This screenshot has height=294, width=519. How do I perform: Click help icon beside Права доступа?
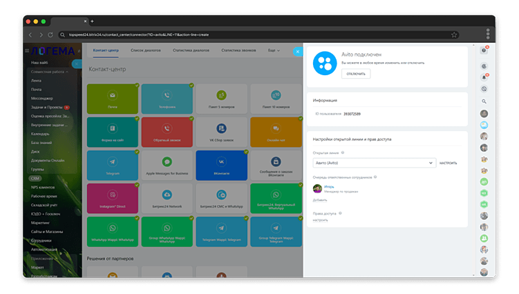[x=340, y=213]
